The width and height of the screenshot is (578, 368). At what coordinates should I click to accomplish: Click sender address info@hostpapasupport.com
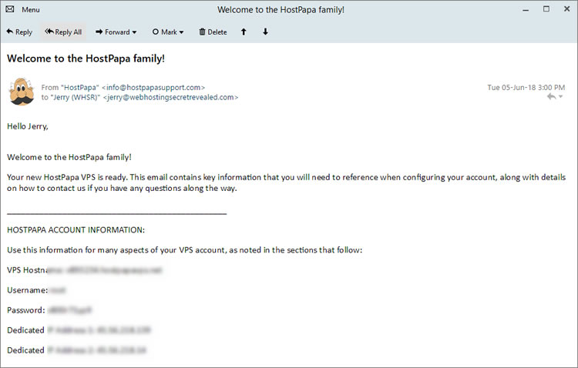click(x=153, y=87)
